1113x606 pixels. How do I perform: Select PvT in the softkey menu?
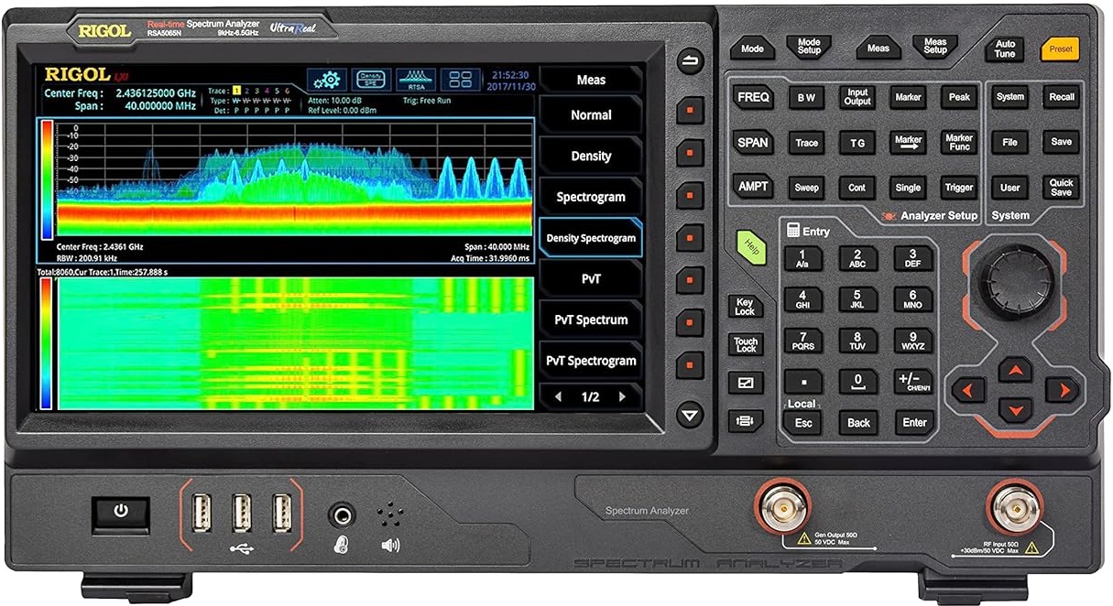coord(591,278)
